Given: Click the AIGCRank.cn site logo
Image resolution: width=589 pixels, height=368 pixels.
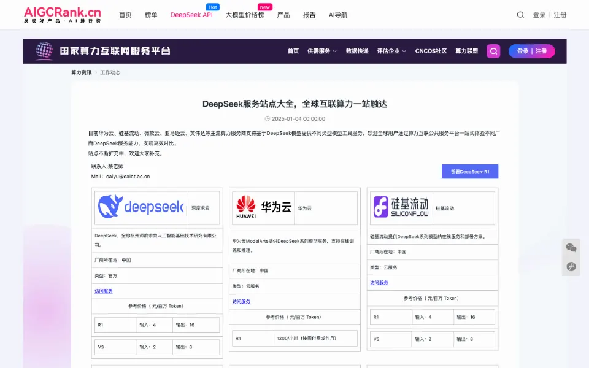Looking at the screenshot, I should click(x=63, y=15).
